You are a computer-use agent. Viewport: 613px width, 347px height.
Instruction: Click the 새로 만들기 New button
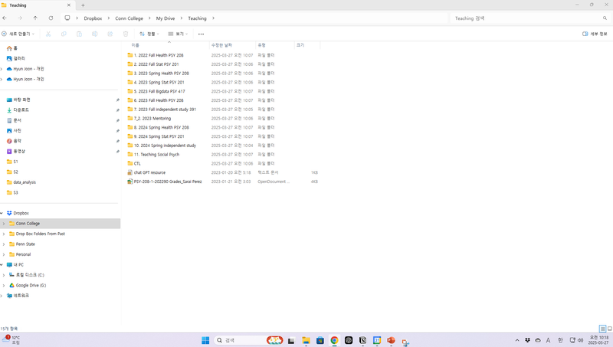point(17,34)
